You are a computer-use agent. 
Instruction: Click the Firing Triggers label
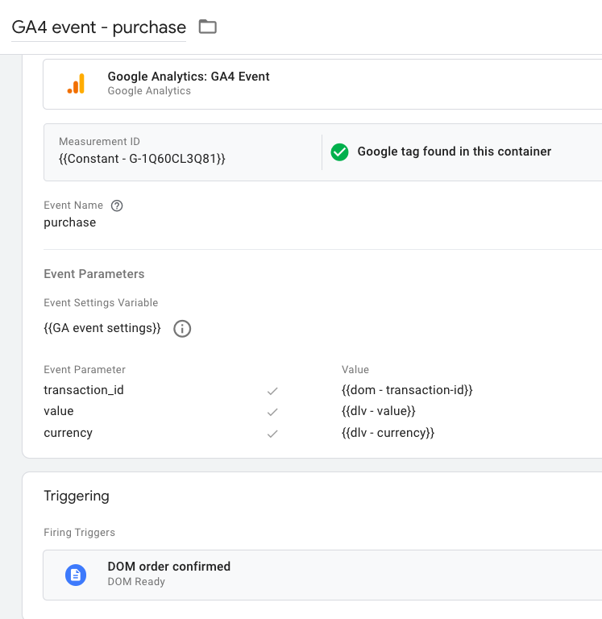click(x=79, y=533)
